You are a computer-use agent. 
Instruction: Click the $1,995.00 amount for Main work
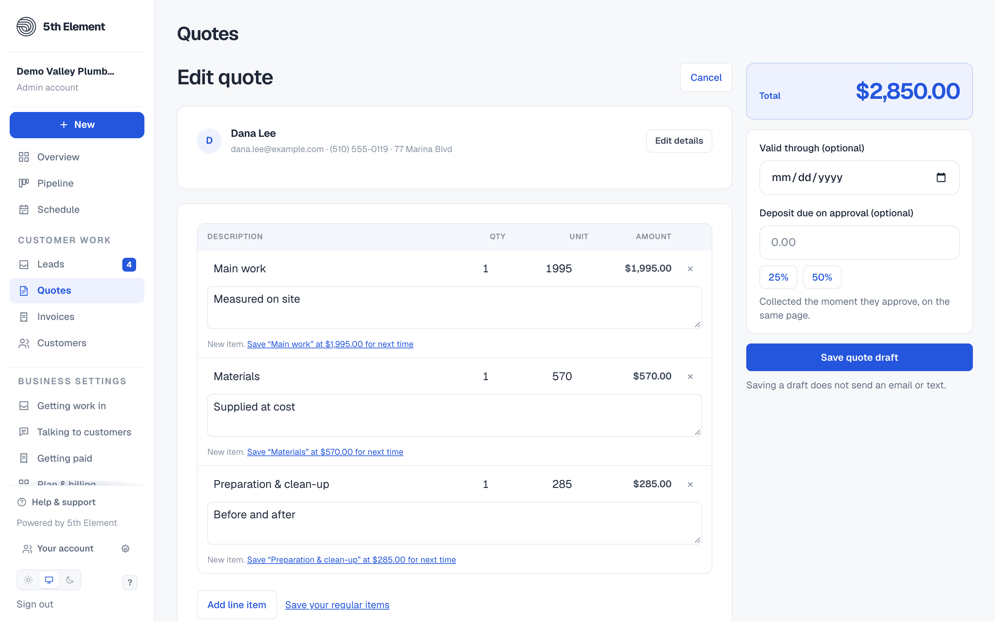point(648,268)
